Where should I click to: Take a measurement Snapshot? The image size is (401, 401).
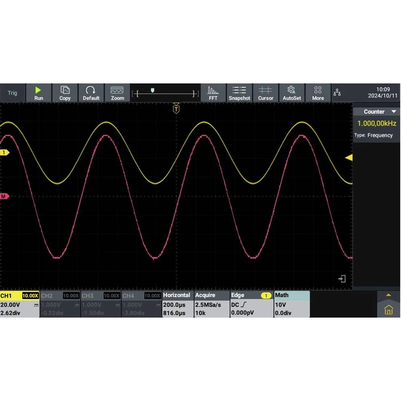click(239, 93)
